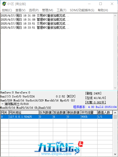Open the 查看(V) menu

[20, 10]
